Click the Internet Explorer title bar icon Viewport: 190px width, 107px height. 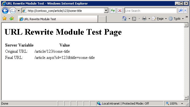4,3
